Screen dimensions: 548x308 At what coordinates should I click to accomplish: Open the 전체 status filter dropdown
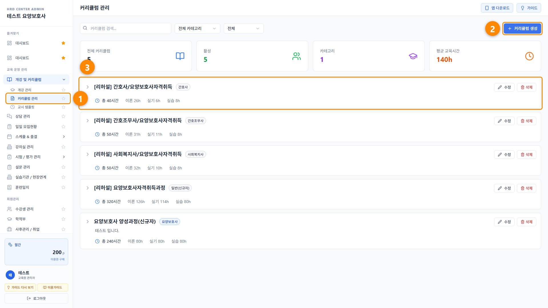243,29
